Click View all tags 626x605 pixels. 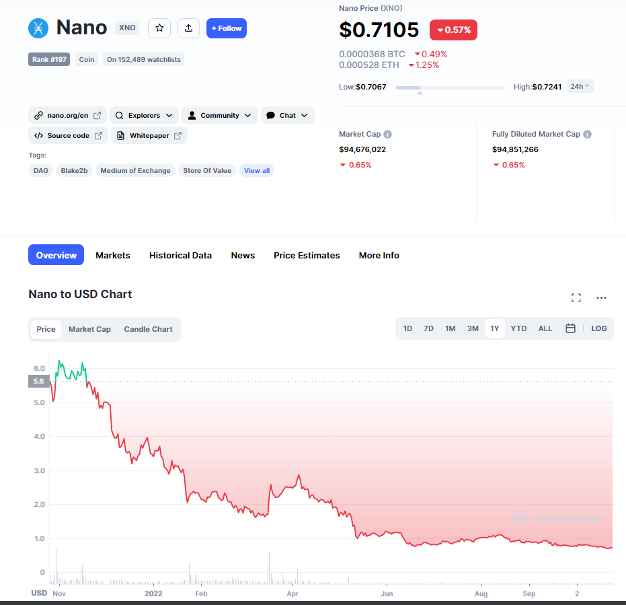click(x=257, y=171)
